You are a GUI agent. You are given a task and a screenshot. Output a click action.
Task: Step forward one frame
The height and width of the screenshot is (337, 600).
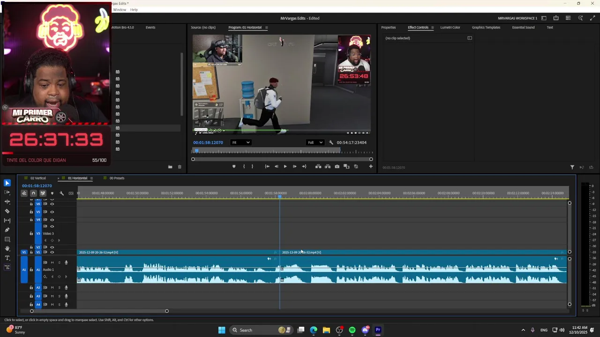(294, 167)
